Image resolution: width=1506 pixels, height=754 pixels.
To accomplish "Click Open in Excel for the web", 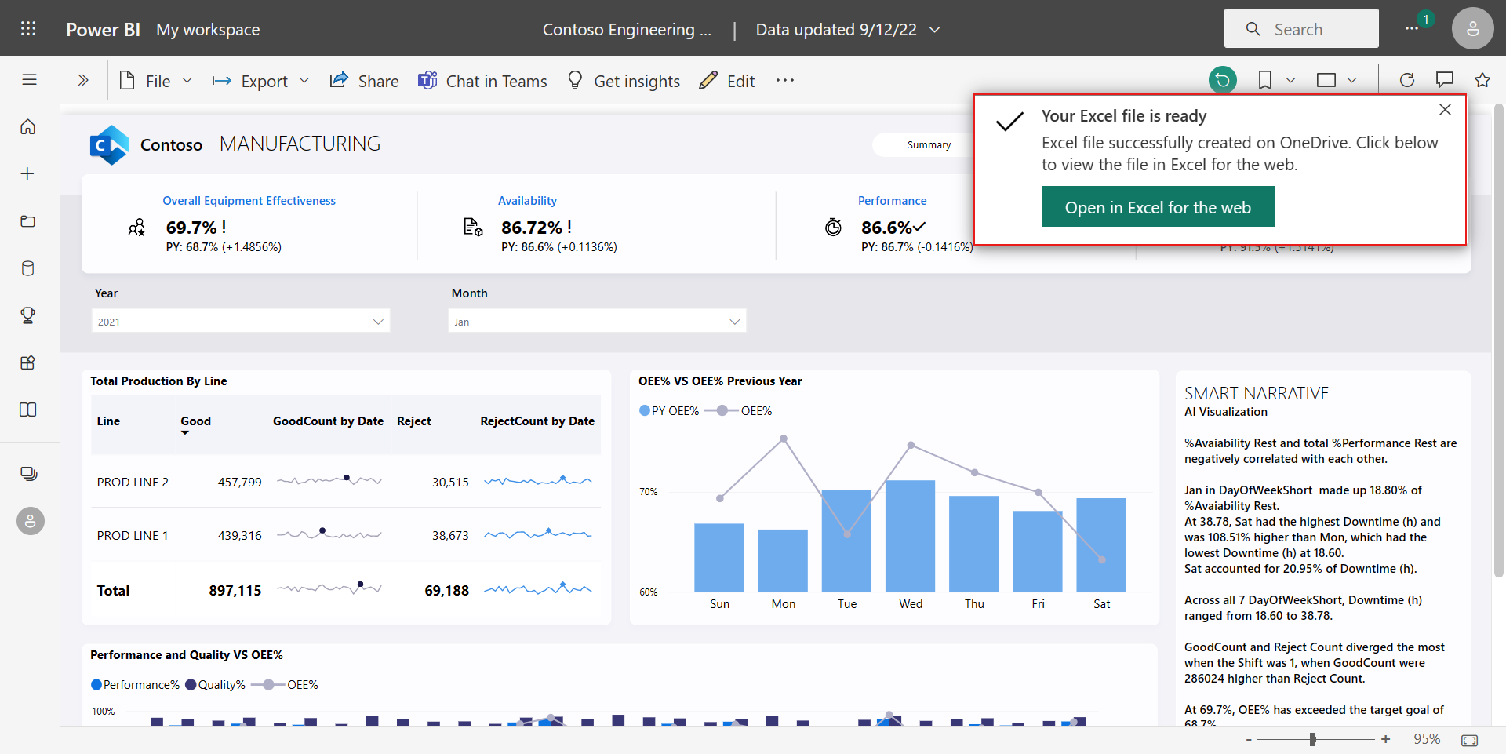I will [x=1158, y=206].
